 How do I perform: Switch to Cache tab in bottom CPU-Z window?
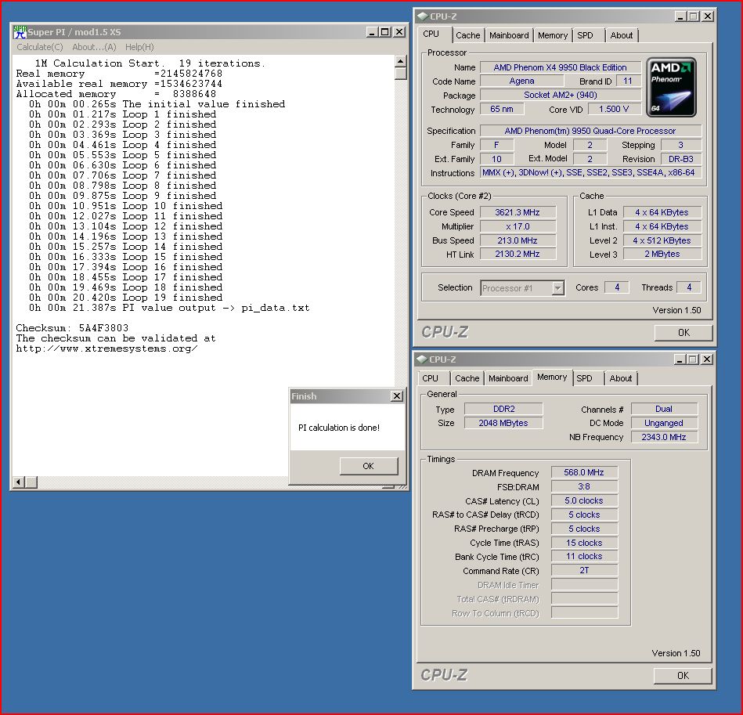point(467,378)
